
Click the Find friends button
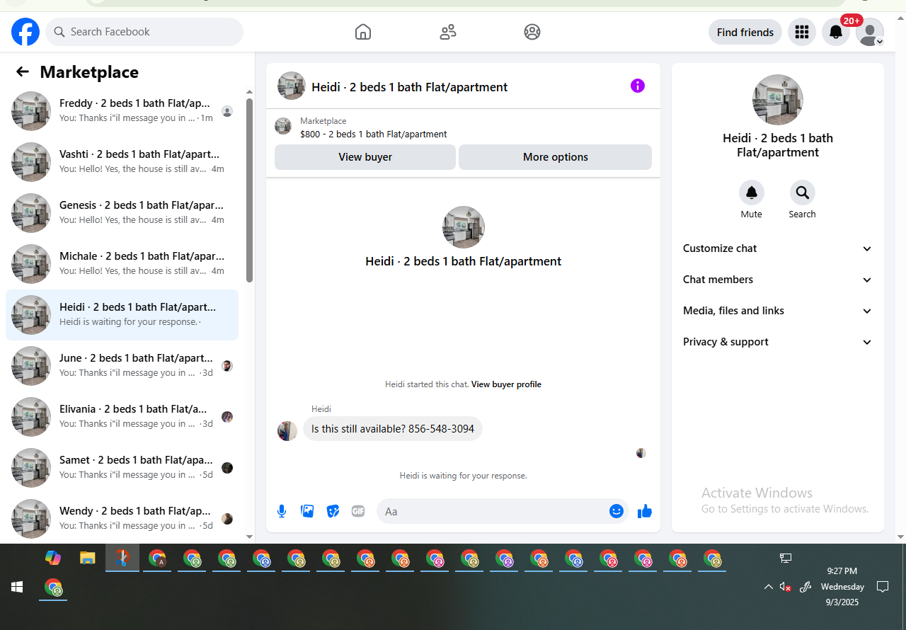point(745,32)
